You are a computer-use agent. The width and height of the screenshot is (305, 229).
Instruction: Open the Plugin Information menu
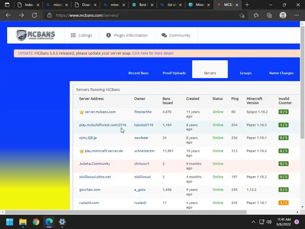[x=127, y=35]
